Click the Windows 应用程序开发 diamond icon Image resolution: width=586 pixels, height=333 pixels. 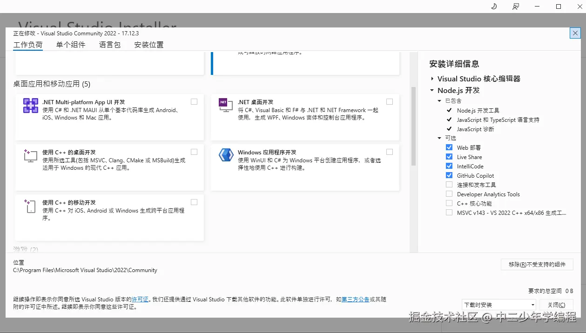pos(225,156)
